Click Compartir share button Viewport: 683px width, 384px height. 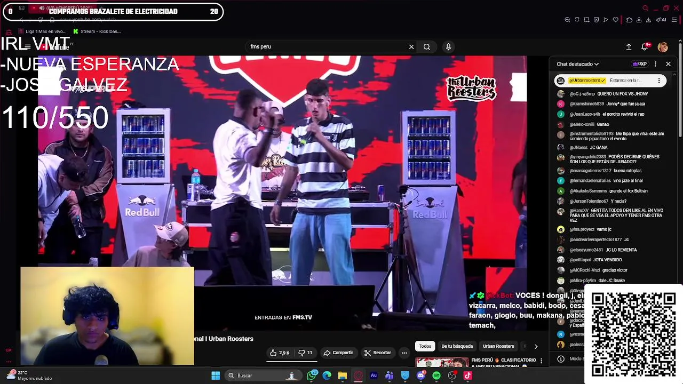(x=338, y=353)
